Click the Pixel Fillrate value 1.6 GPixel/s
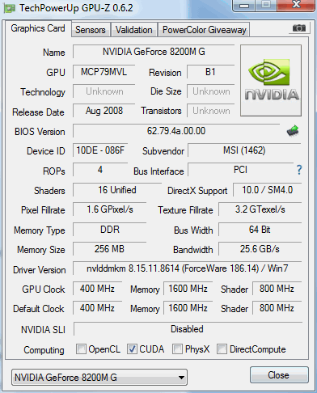 pos(110,209)
